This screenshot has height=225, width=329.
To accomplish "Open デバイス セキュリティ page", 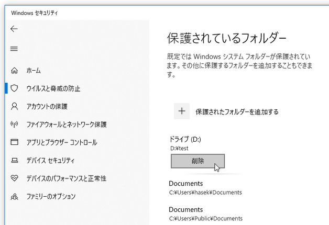I will (x=50, y=161).
